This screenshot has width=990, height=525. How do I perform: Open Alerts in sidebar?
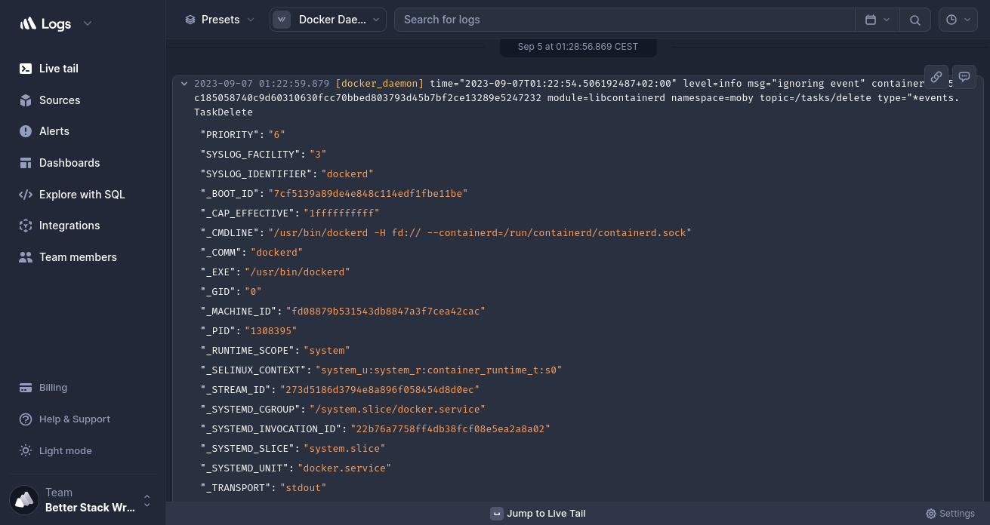54,131
